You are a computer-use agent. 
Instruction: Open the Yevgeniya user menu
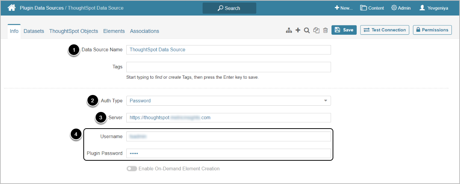434,8
